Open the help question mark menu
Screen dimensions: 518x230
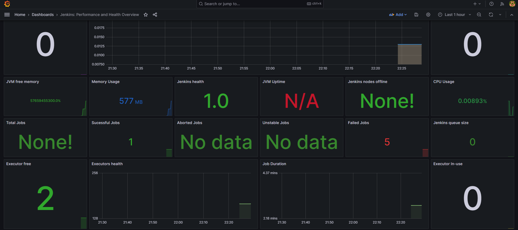pos(492,4)
